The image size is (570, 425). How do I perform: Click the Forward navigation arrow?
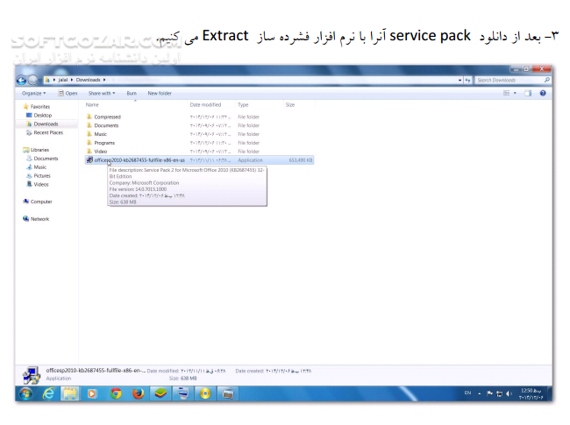(x=32, y=80)
